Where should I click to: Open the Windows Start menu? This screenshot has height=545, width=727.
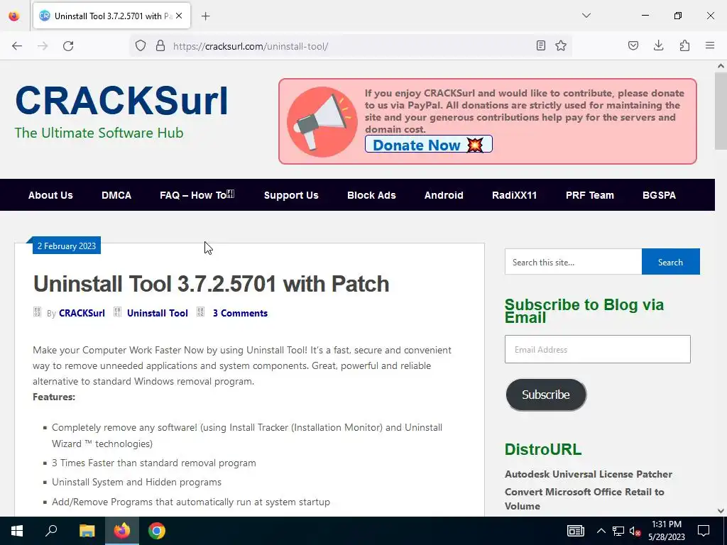(x=17, y=531)
